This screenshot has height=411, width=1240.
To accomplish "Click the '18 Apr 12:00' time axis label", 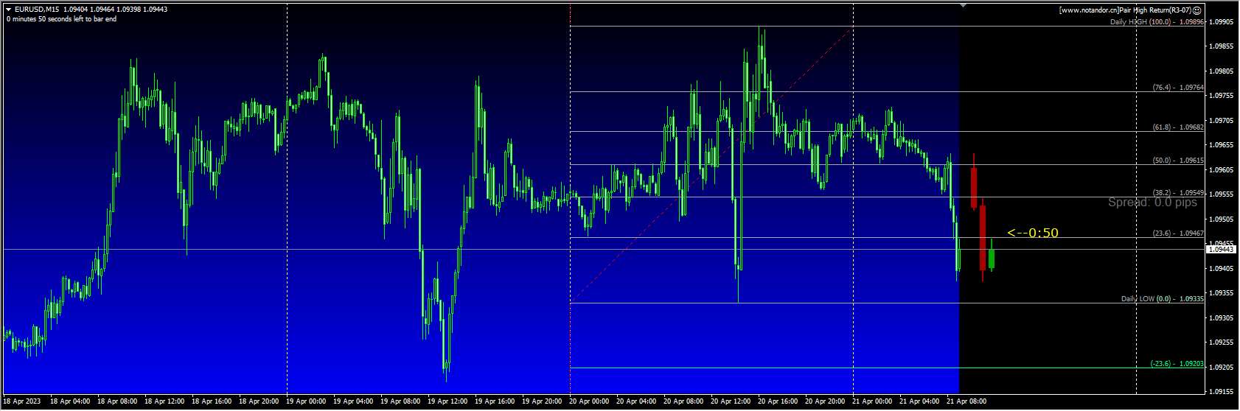I will pyautogui.click(x=164, y=401).
